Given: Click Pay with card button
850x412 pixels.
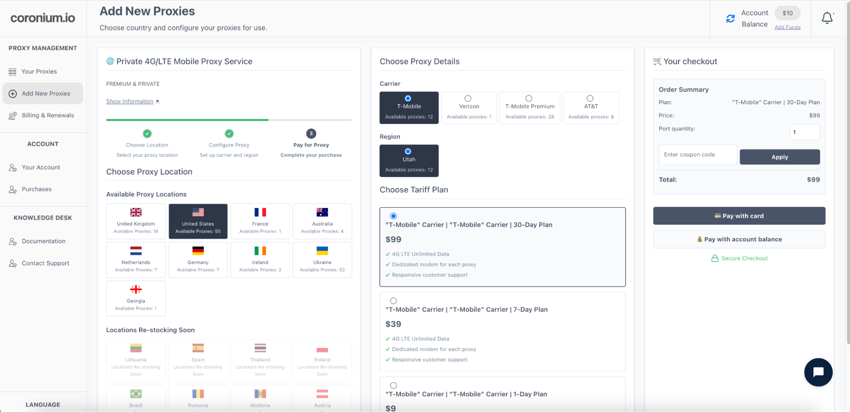Looking at the screenshot, I should [x=739, y=216].
